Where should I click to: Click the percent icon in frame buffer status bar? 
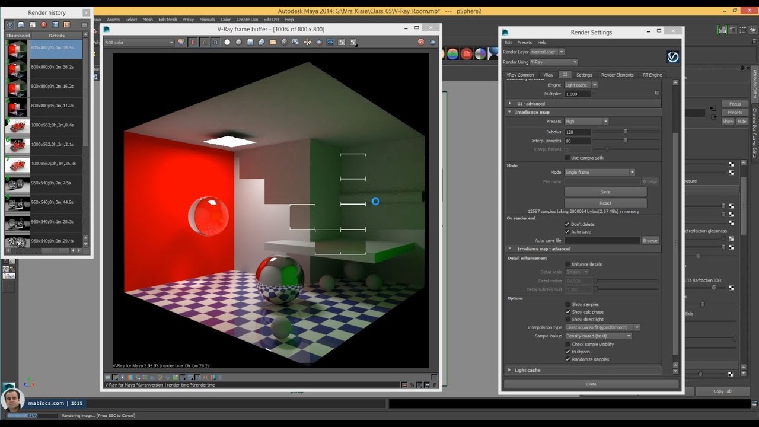pos(412,385)
